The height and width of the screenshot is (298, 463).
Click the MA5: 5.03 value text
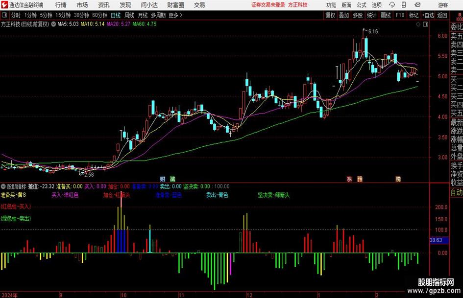coord(68,24)
